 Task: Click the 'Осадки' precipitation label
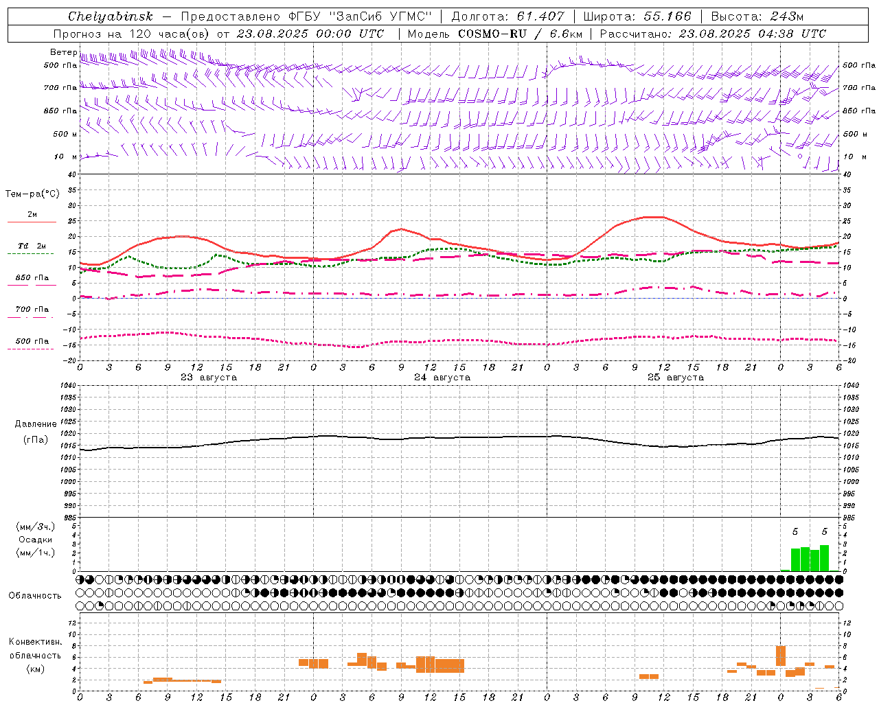click(36, 540)
